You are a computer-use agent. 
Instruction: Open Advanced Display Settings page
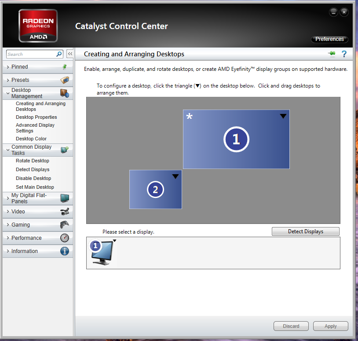(x=35, y=128)
